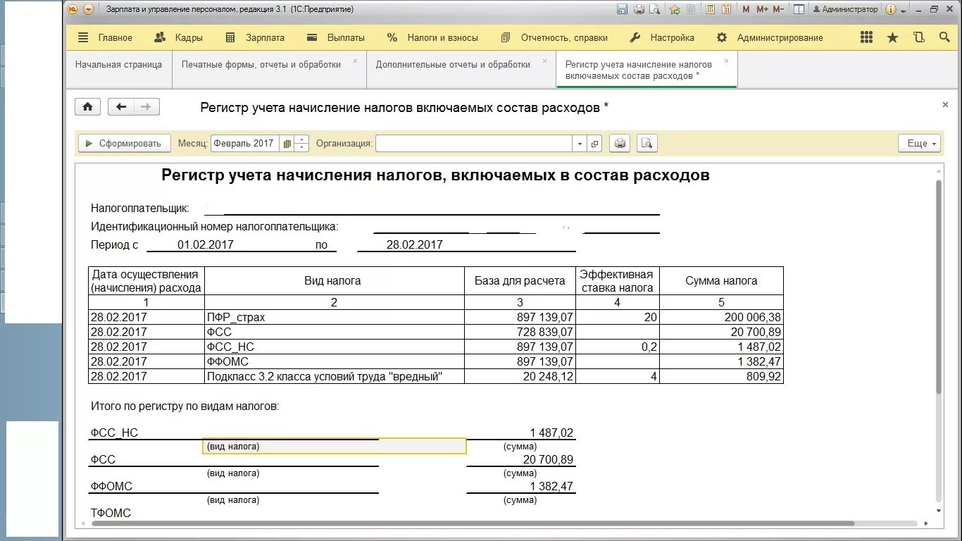The height and width of the screenshot is (541, 962).
Task: Close the Дополнительные отчеты и обработки tab
Action: 545,61
